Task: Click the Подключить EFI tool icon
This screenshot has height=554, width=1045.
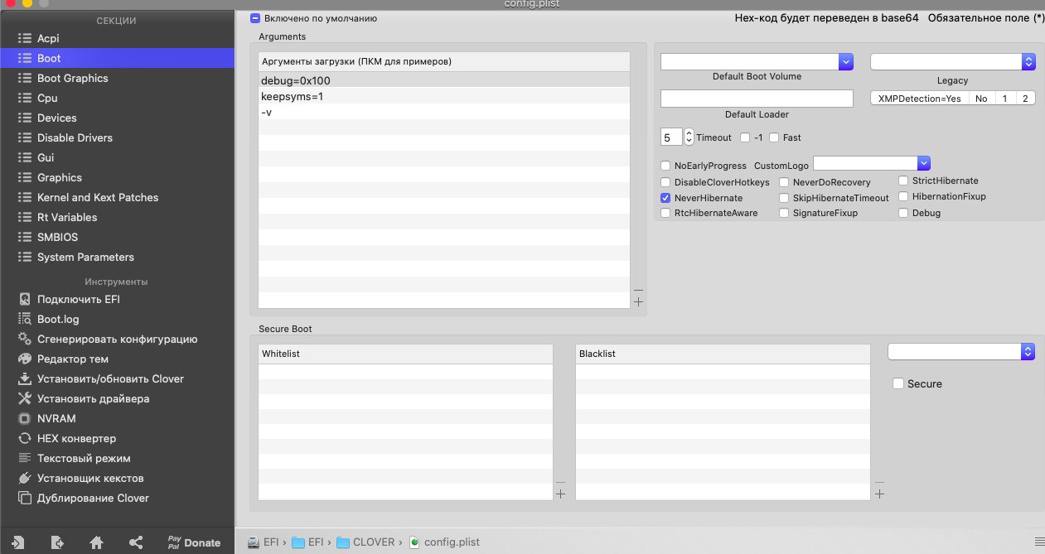Action: pos(23,299)
